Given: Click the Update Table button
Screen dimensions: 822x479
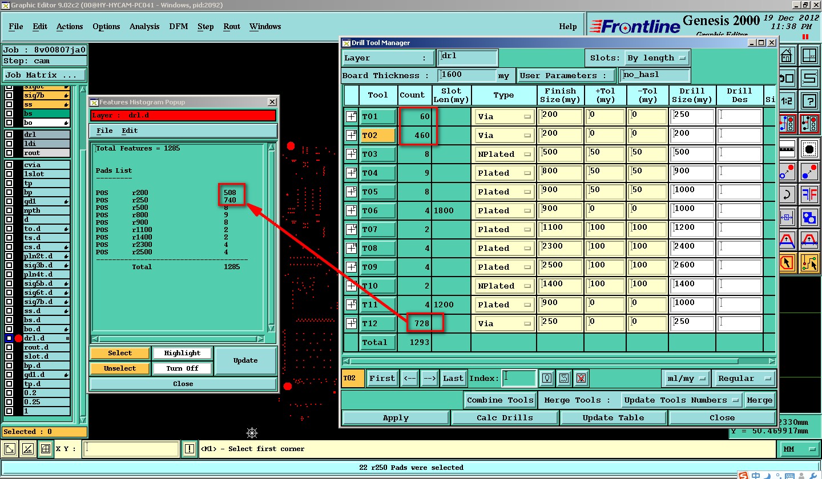Looking at the screenshot, I should pos(613,417).
